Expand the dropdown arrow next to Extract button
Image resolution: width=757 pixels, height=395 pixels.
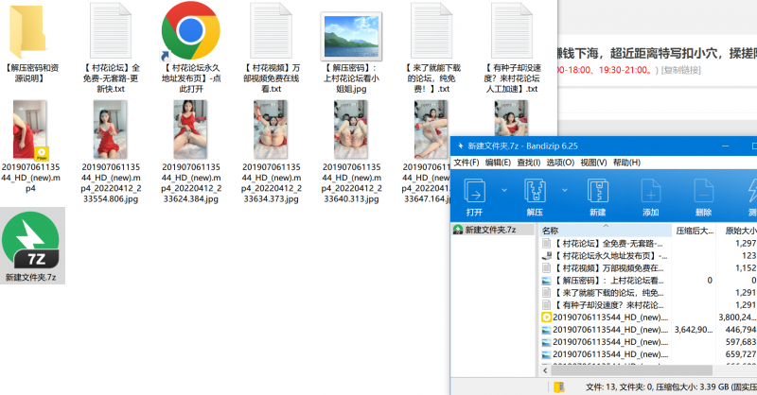(562, 191)
